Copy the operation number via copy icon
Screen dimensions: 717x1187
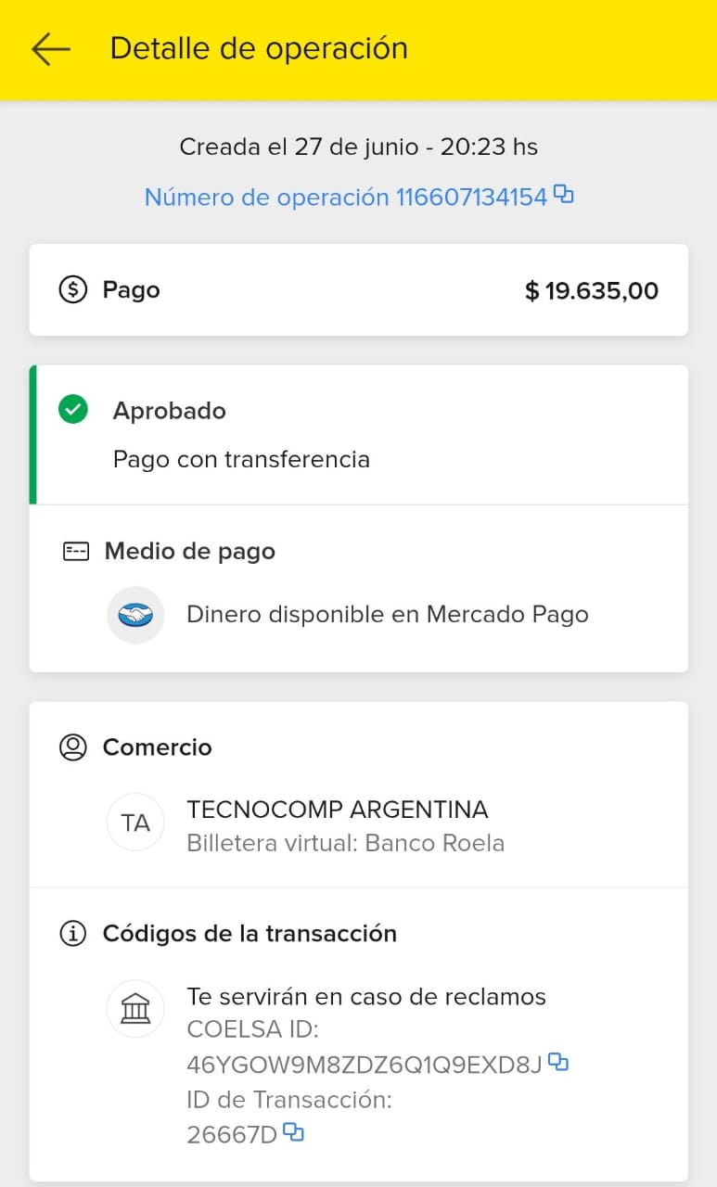[563, 194]
